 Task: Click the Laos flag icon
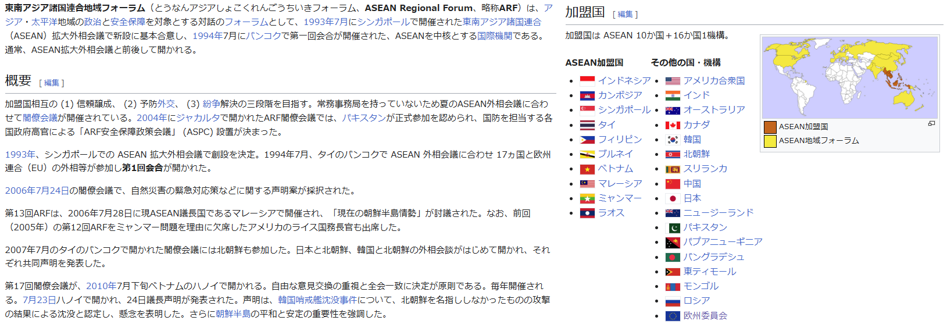(587, 213)
